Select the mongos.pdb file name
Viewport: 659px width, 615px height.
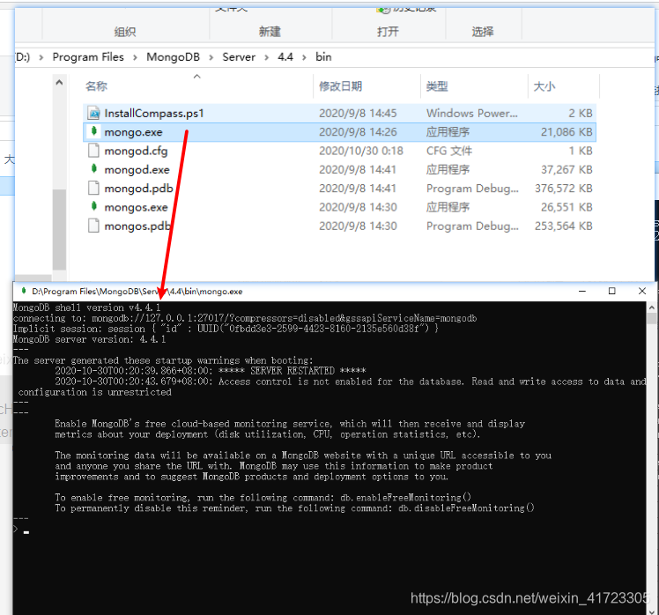(x=137, y=226)
